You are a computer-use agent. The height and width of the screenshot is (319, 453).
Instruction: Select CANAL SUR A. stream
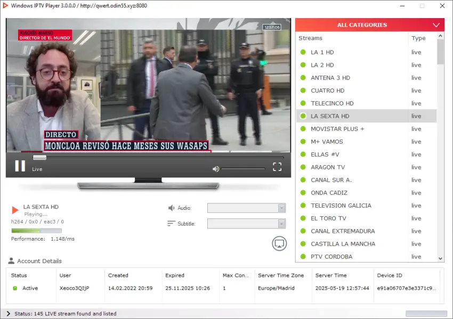click(366, 180)
